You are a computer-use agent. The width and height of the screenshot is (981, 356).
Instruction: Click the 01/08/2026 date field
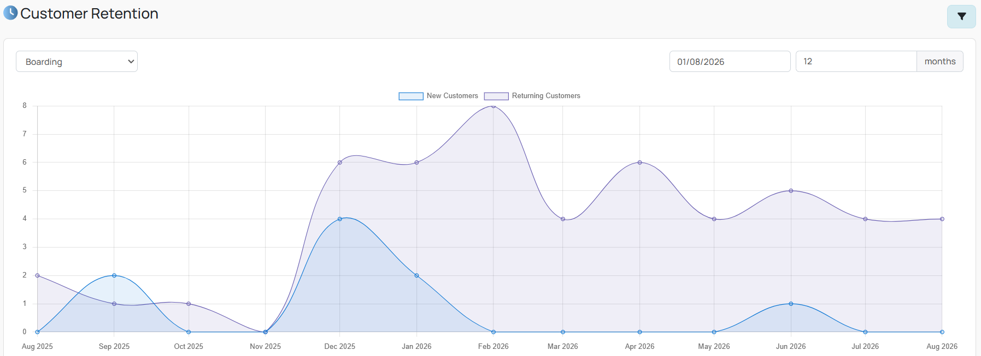pyautogui.click(x=730, y=62)
